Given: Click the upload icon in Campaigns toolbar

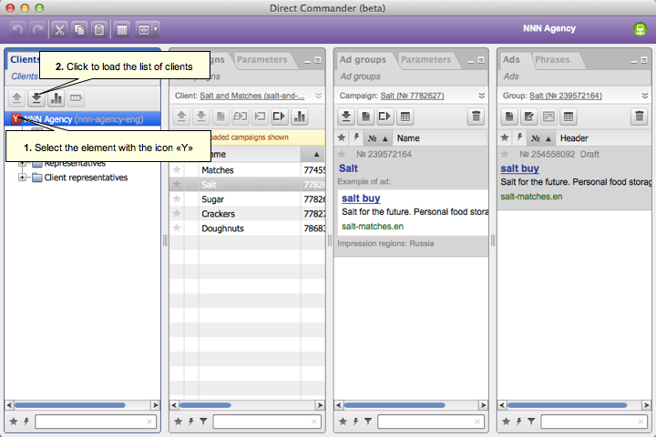Looking at the screenshot, I should coord(181,117).
